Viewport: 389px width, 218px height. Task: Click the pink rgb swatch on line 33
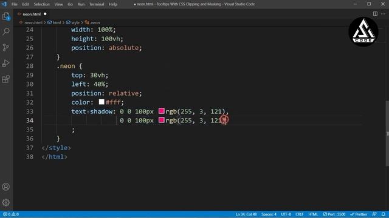click(x=162, y=111)
